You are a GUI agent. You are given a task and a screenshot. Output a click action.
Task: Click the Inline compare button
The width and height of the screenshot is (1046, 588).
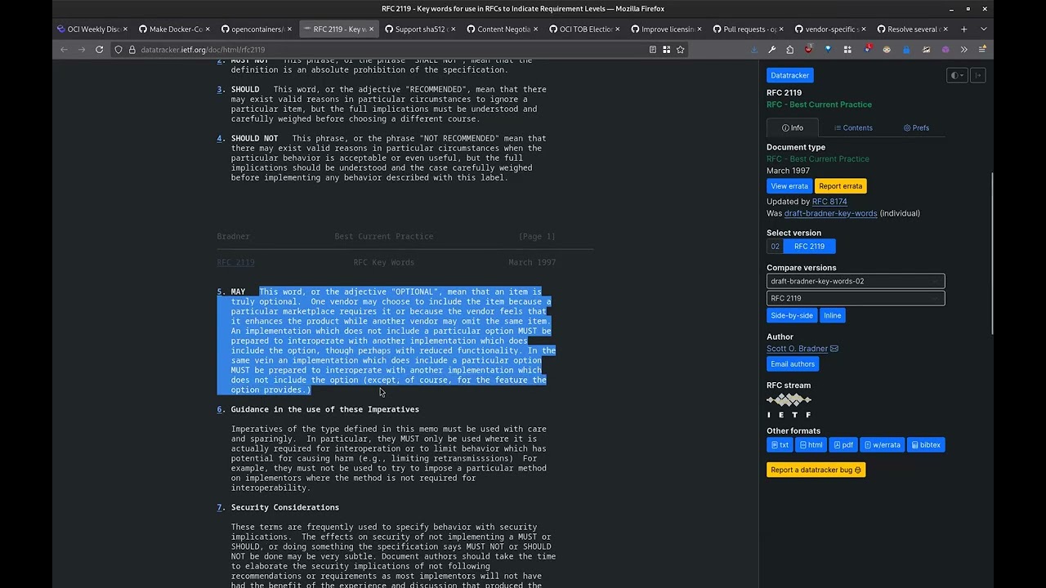[x=832, y=316]
